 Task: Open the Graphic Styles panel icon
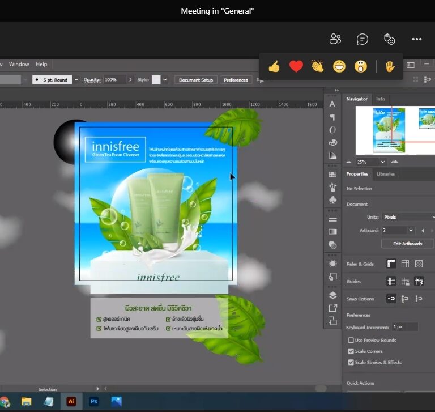pyautogui.click(x=332, y=277)
